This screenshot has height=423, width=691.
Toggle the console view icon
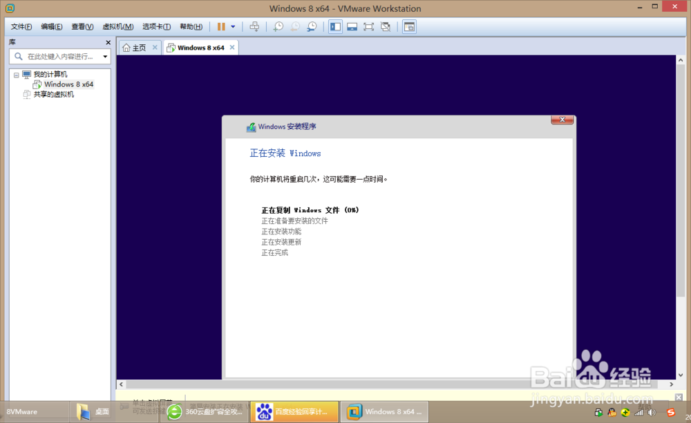tap(409, 27)
